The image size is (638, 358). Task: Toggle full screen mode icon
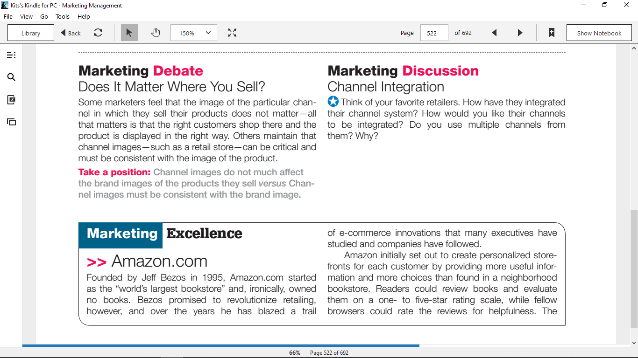click(232, 33)
